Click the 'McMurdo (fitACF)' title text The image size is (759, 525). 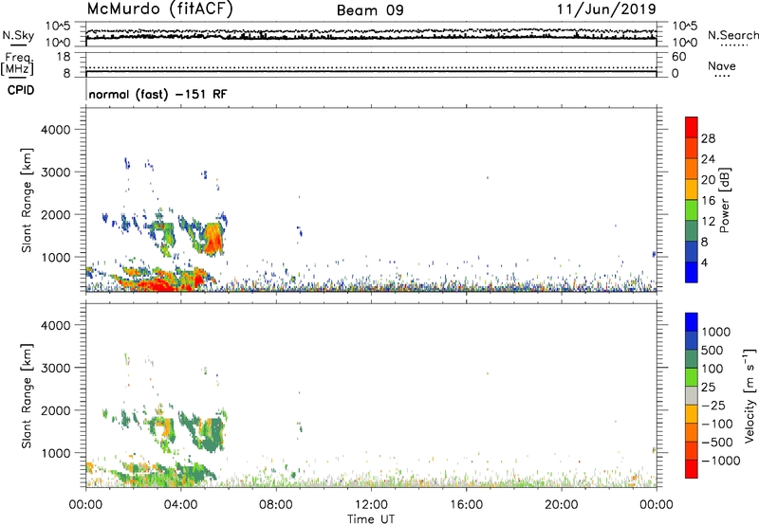point(159,9)
